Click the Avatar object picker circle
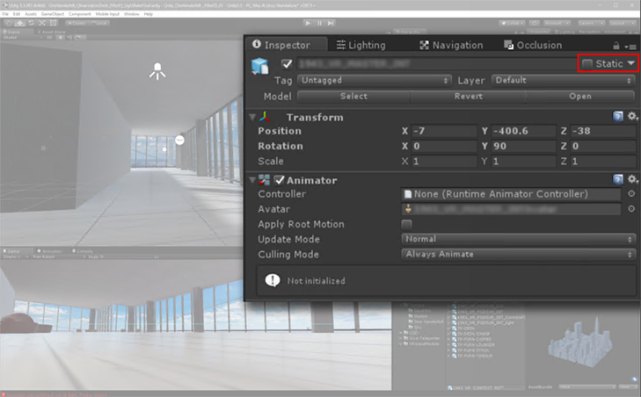The height and width of the screenshot is (397, 641). 631,209
